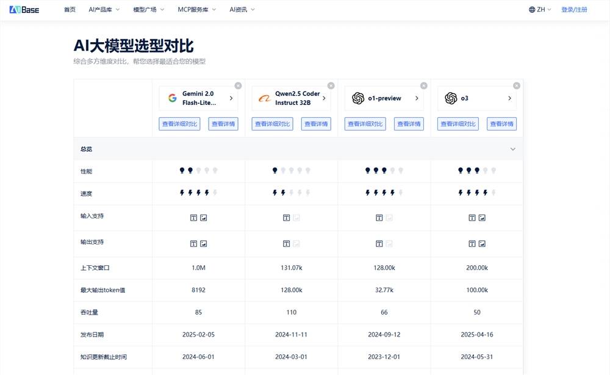Expand the AI产品库 menu
Viewport: 610px width, 375px height.
(x=104, y=10)
